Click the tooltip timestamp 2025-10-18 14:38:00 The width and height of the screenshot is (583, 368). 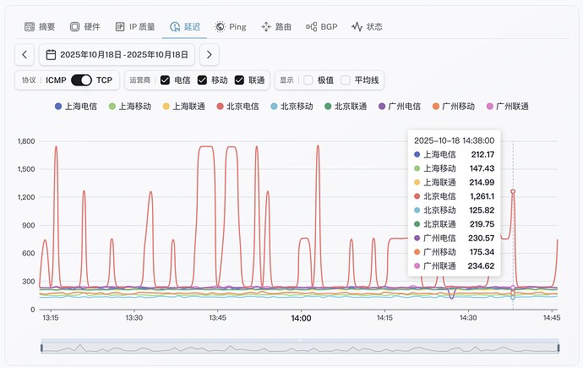(x=454, y=140)
